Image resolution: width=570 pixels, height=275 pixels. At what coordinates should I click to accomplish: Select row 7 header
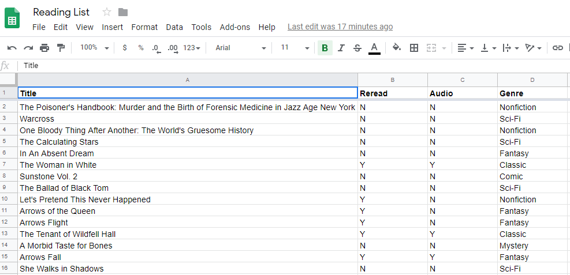click(9, 165)
